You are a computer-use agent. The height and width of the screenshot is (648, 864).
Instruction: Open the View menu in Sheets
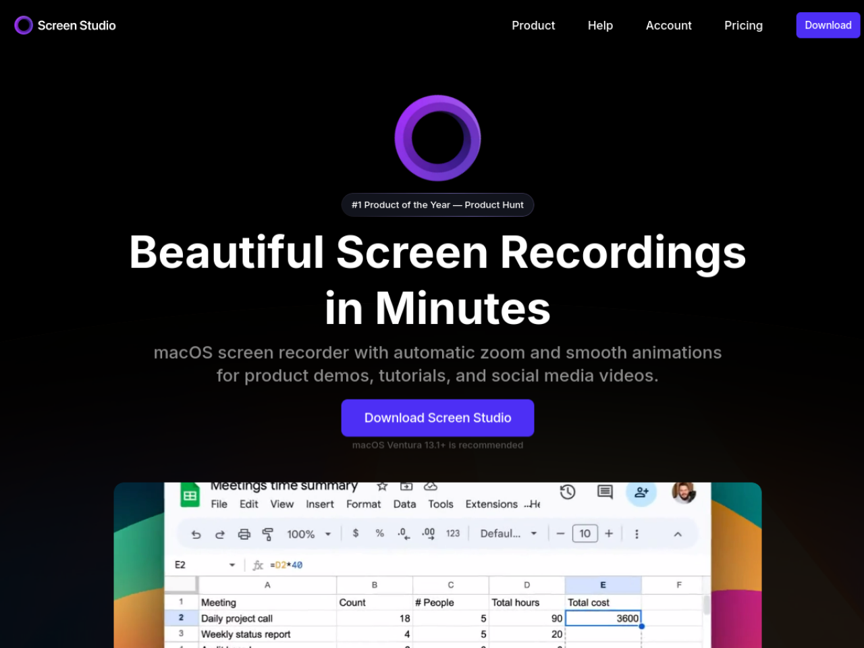tap(282, 504)
